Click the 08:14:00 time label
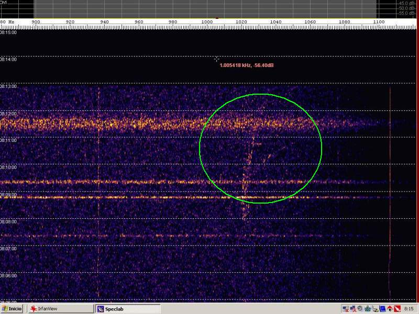Image resolution: width=419 pixels, height=314 pixels. pyautogui.click(x=9, y=60)
